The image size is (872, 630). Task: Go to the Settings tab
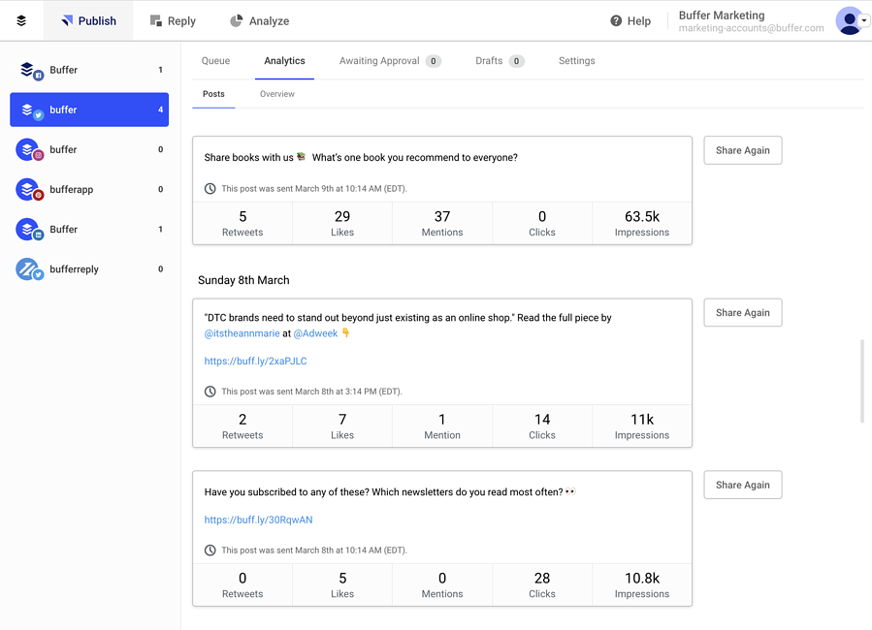[576, 60]
